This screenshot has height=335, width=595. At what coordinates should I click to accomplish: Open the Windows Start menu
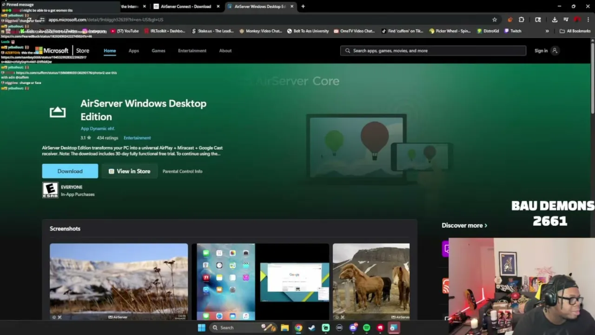tap(201, 328)
